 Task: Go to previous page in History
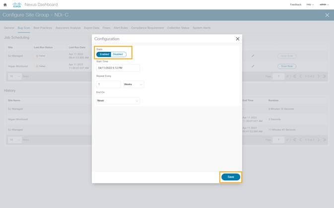(x=301, y=140)
